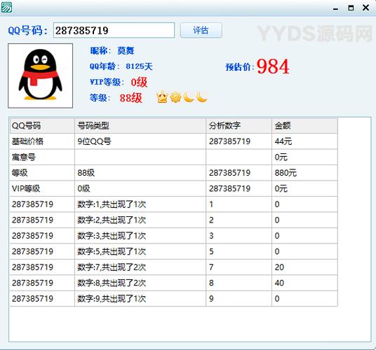Click the app logo icon in title bar
The width and height of the screenshot is (376, 350).
coord(6,8)
